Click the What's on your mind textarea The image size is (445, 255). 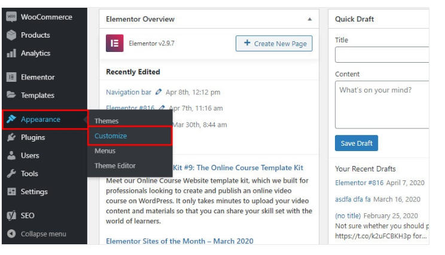tap(382, 105)
